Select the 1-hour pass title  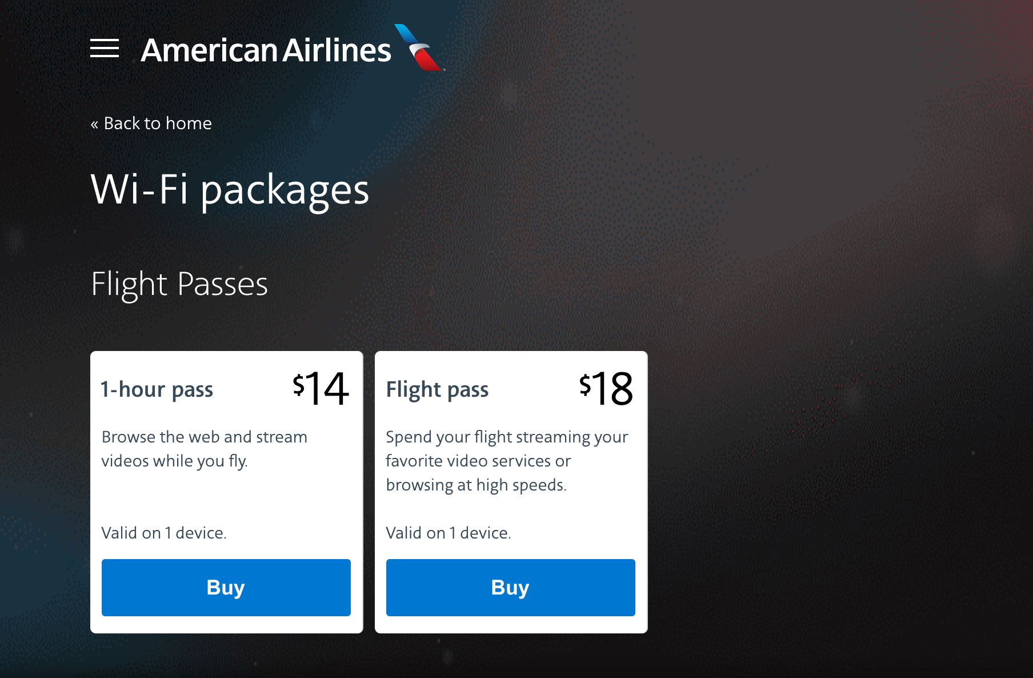157,390
